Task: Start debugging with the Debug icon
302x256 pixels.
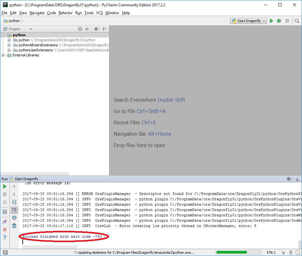Action: tap(279, 20)
